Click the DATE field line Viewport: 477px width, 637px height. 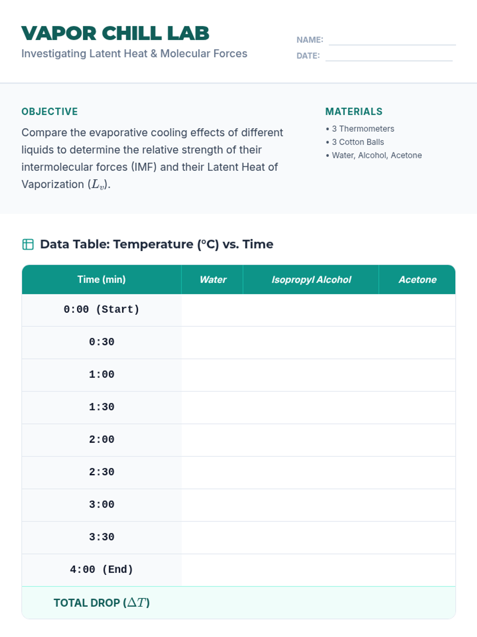click(389, 56)
